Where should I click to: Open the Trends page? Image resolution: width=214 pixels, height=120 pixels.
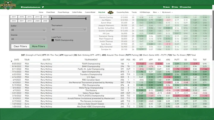pos(134,12)
